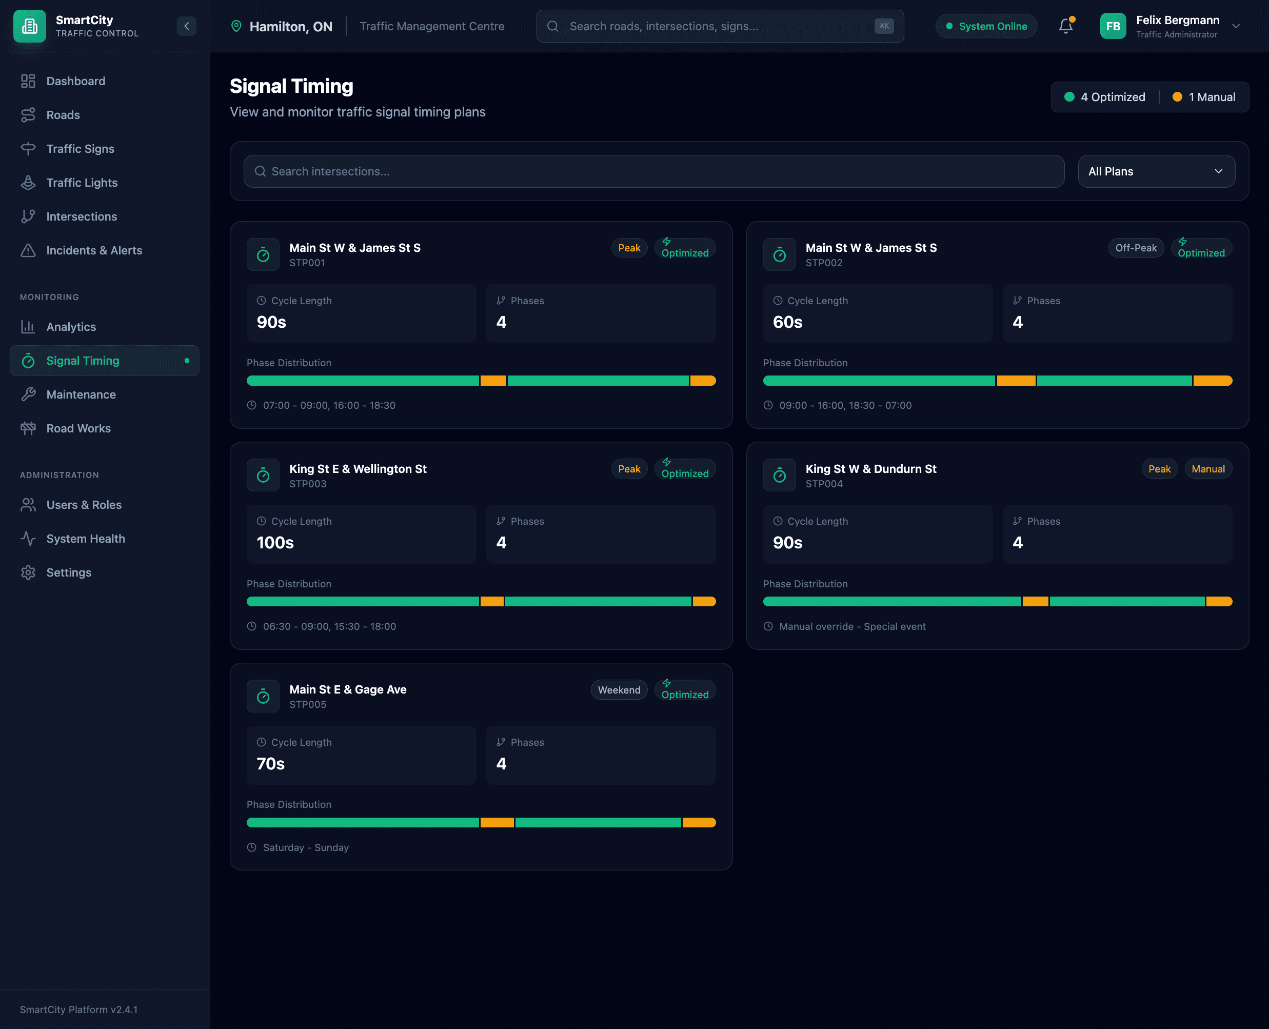The width and height of the screenshot is (1269, 1029).
Task: Navigate to Users & Roles
Action: click(x=84, y=504)
